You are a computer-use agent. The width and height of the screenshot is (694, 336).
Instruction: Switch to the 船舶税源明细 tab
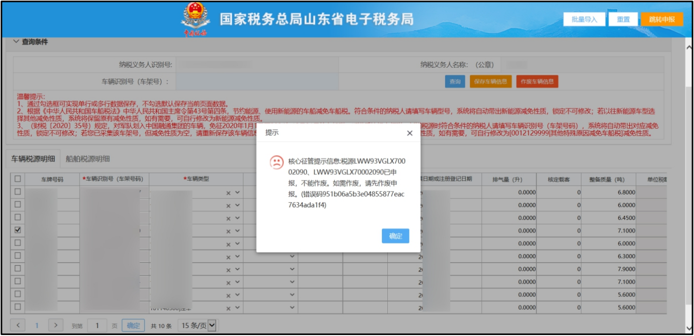88,159
